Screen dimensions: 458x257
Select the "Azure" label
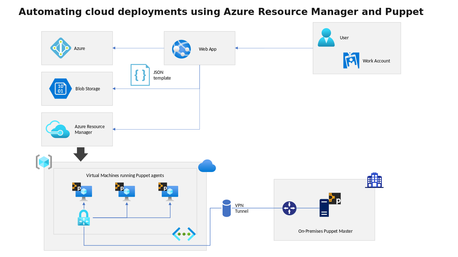point(79,48)
